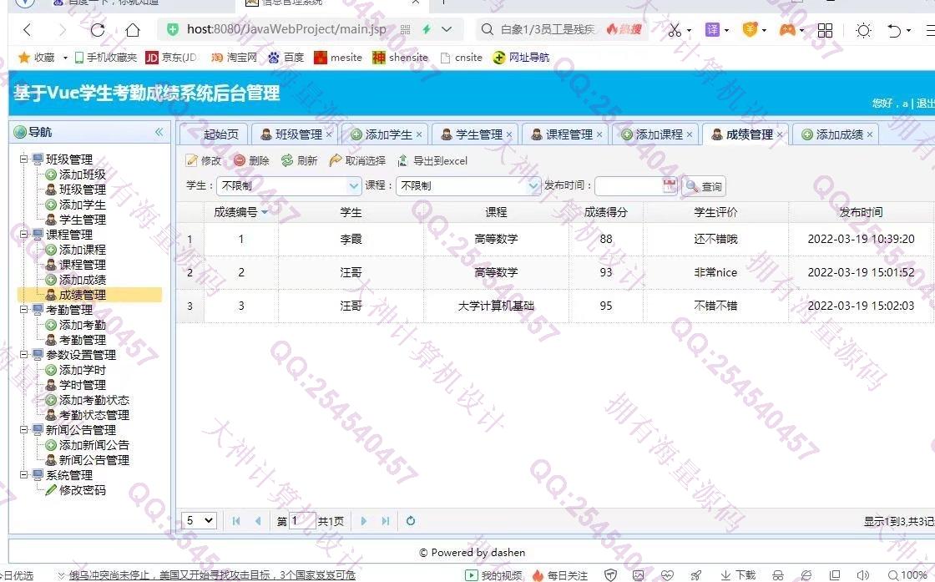Click the browser back arrow
Image resolution: width=935 pixels, height=582 pixels.
click(28, 29)
